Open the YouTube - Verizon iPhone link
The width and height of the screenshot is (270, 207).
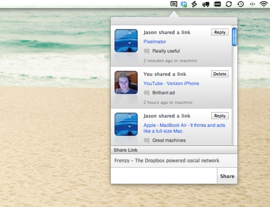[171, 84]
